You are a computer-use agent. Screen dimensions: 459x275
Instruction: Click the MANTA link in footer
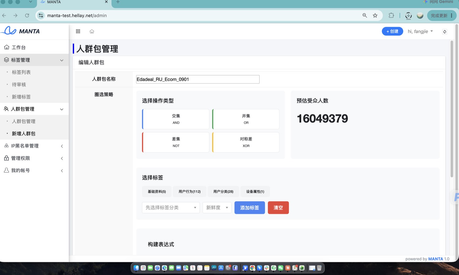(435, 259)
